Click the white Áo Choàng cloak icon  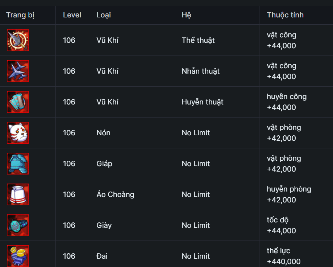click(x=18, y=194)
